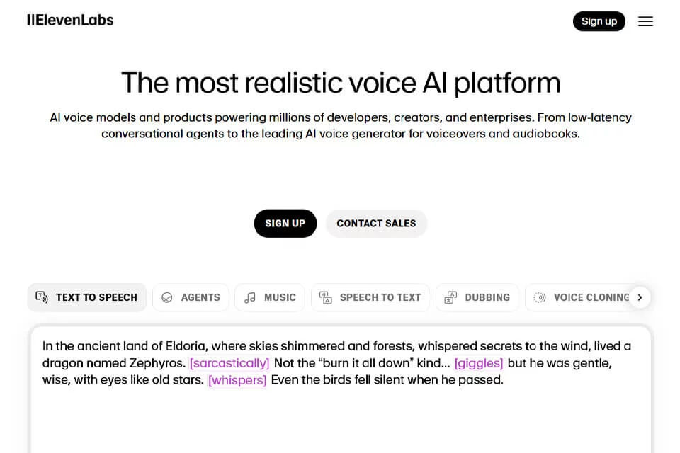The image size is (680, 453).
Task: Click the Text to Speech icon
Action: [42, 297]
